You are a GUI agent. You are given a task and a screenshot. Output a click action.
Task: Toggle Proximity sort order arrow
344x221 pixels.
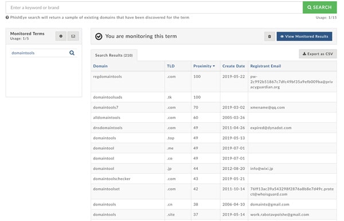coord(214,66)
